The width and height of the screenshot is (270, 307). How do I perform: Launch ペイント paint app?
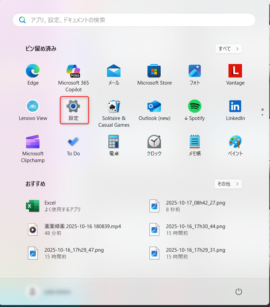click(235, 146)
